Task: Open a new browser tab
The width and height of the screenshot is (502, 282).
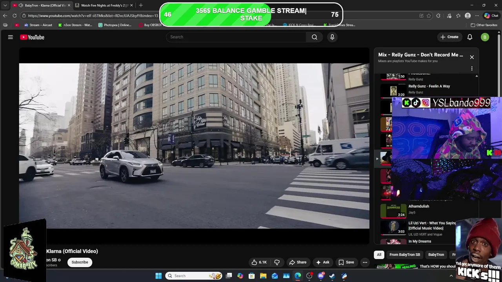Action: pos(141,5)
